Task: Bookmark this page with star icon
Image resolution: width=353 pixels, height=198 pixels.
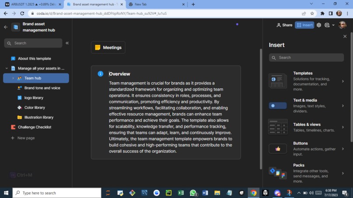Action: 312,14
